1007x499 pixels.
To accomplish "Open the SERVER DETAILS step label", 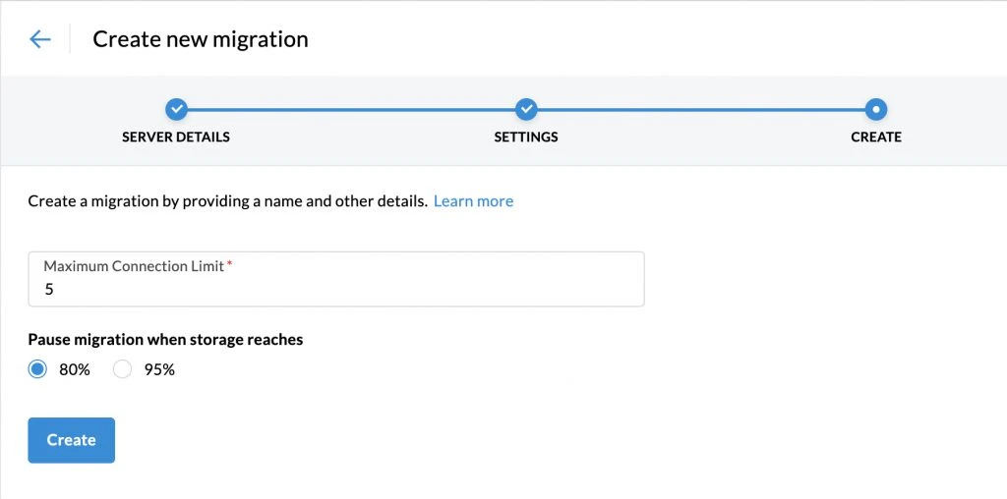I will [176, 138].
